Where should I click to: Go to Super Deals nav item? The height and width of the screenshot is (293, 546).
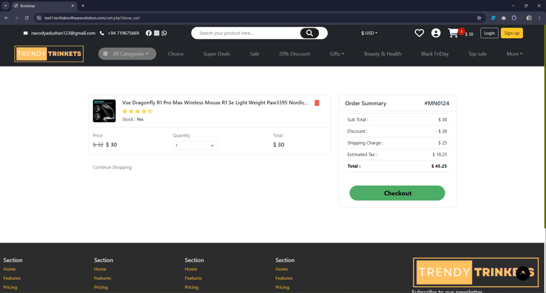(x=216, y=54)
